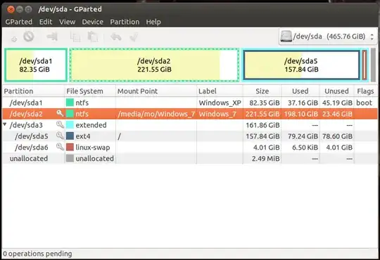Click the 161.86 GiB size value
Image resolution: width=380 pixels, height=260 pixels.
[x=262, y=125]
